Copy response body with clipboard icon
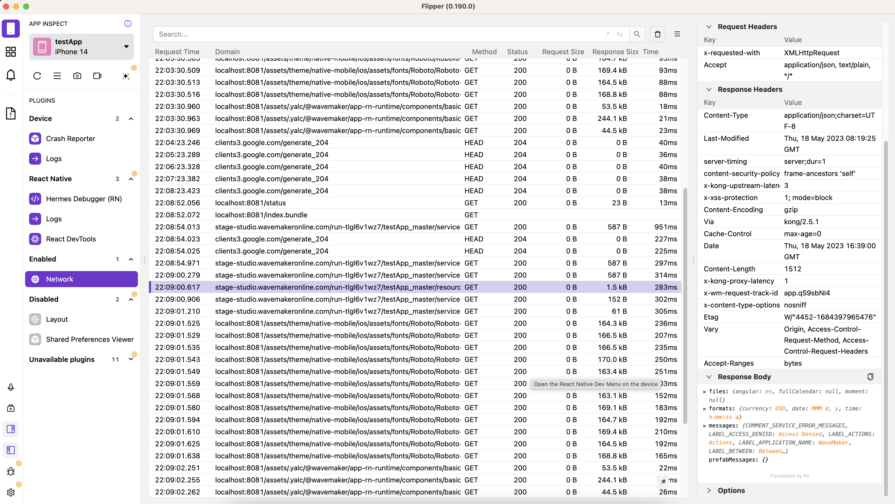895x504 pixels. (870, 377)
